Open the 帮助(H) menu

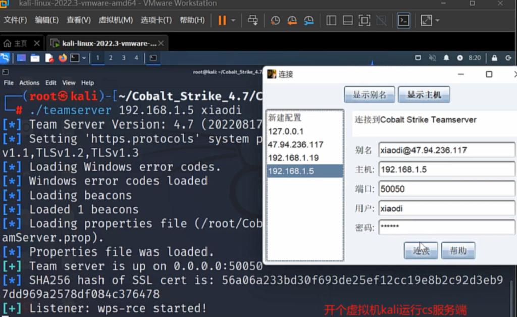pyautogui.click(x=192, y=20)
